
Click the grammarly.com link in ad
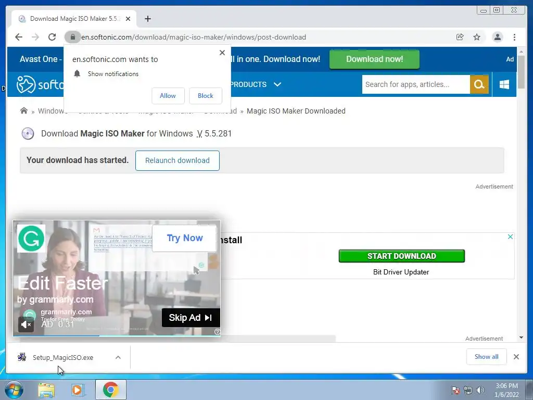tap(66, 312)
